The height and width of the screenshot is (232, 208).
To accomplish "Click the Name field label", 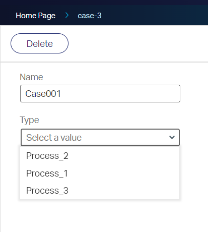I will [x=31, y=77].
